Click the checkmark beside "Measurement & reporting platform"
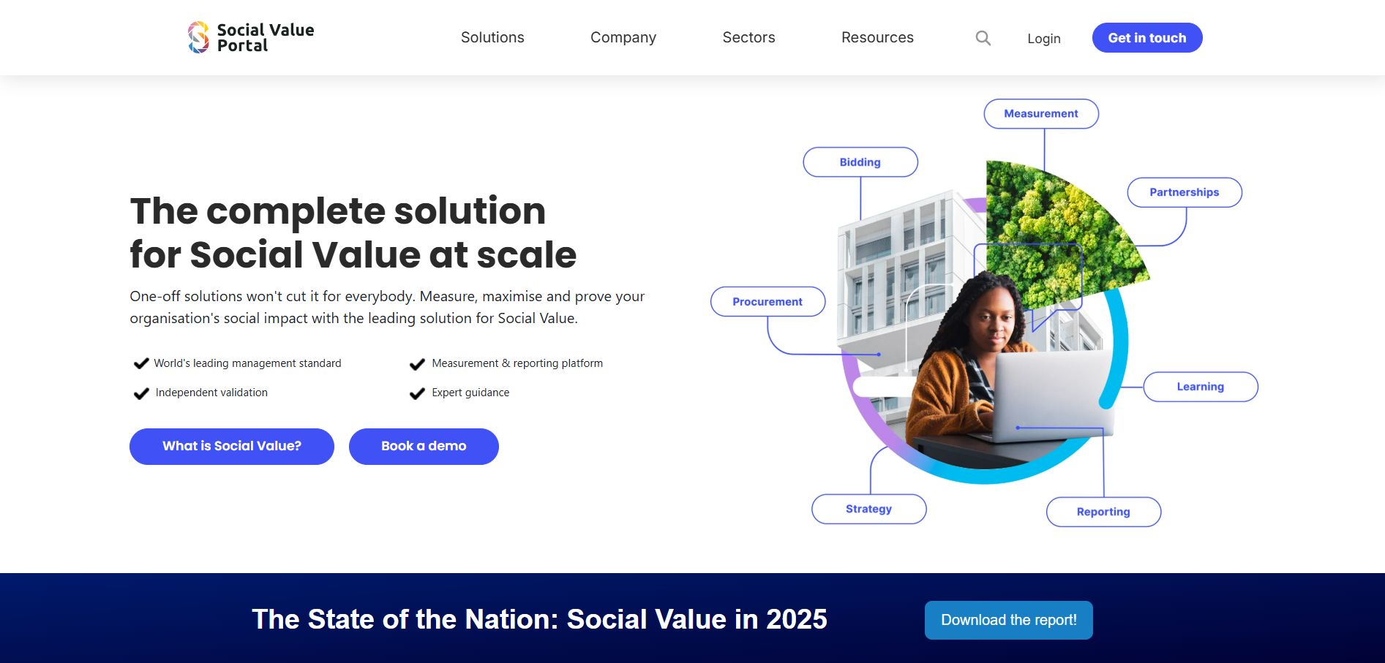The width and height of the screenshot is (1385, 663). (416, 363)
